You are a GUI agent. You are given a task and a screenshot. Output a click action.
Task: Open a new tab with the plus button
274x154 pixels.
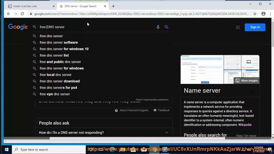point(113,6)
